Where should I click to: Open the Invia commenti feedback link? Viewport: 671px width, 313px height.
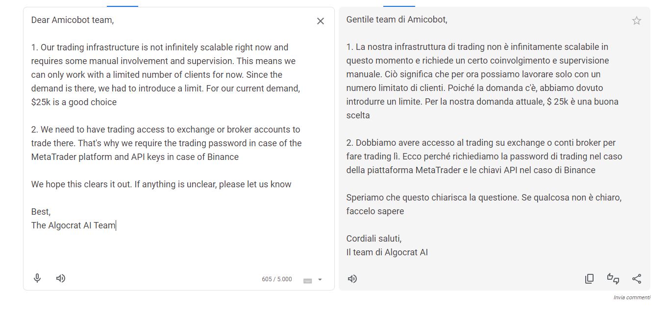click(x=632, y=297)
